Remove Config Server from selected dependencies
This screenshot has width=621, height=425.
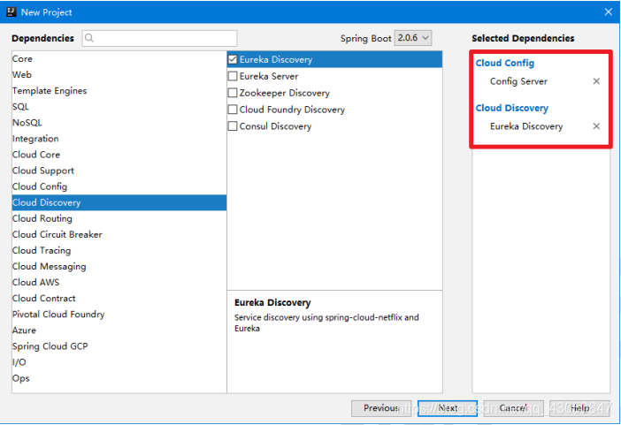tap(596, 81)
